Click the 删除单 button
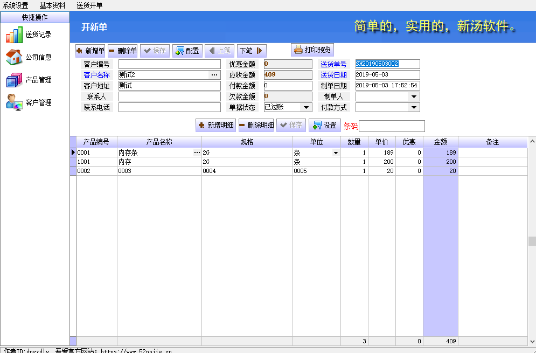The width and height of the screenshot is (536, 353). click(123, 51)
